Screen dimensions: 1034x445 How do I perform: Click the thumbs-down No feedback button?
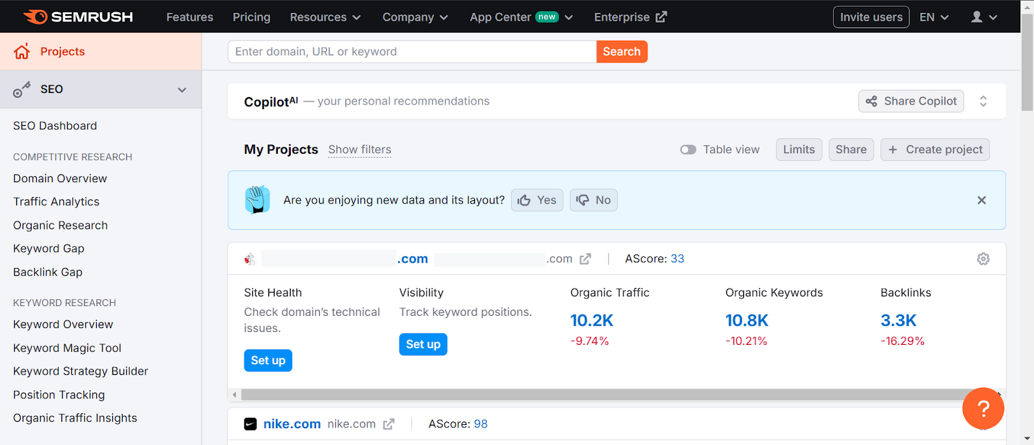tap(593, 200)
